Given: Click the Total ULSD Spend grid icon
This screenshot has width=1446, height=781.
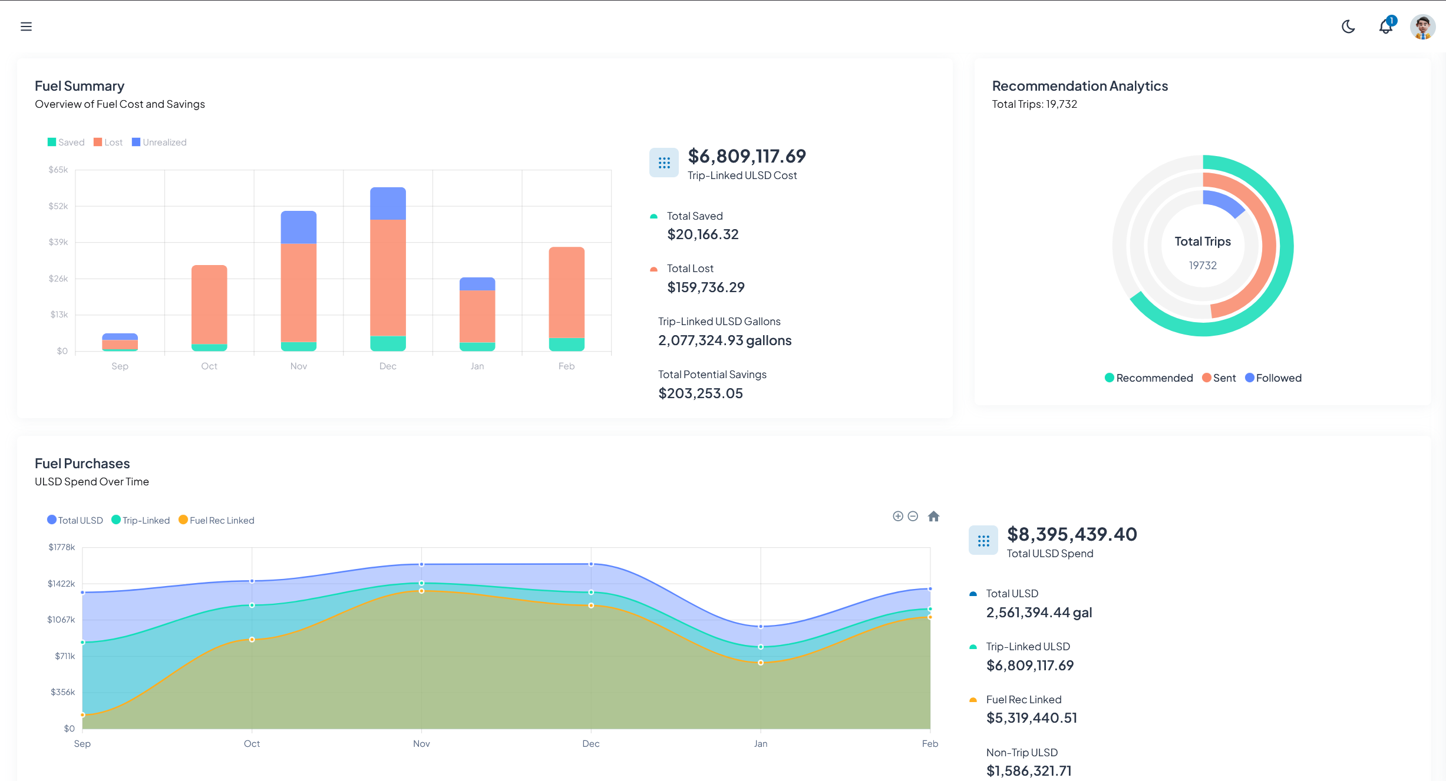Looking at the screenshot, I should coord(983,541).
